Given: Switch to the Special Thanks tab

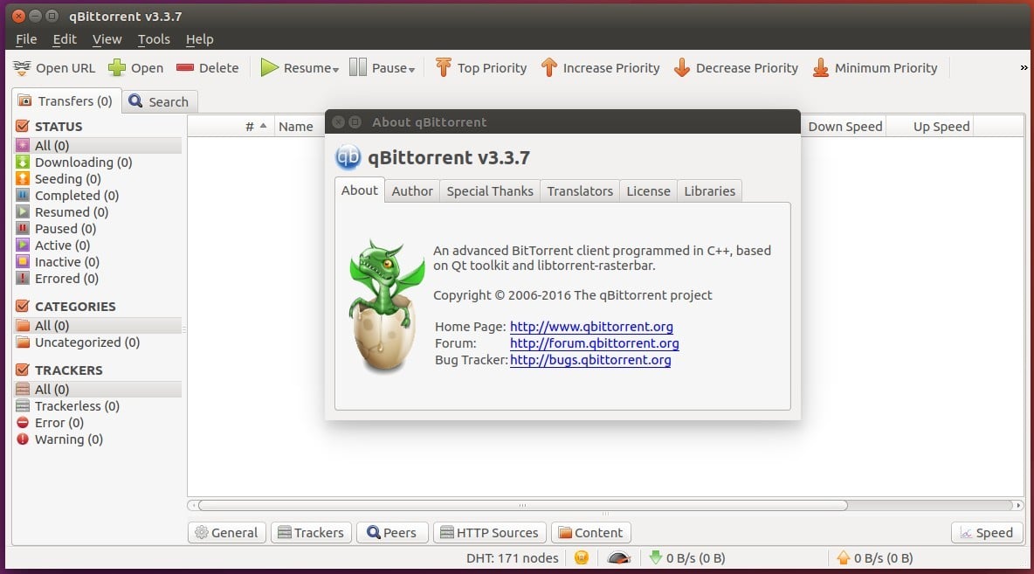Looking at the screenshot, I should tap(490, 190).
